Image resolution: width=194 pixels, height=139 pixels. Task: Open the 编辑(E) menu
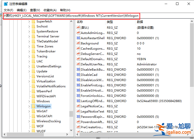22,10
